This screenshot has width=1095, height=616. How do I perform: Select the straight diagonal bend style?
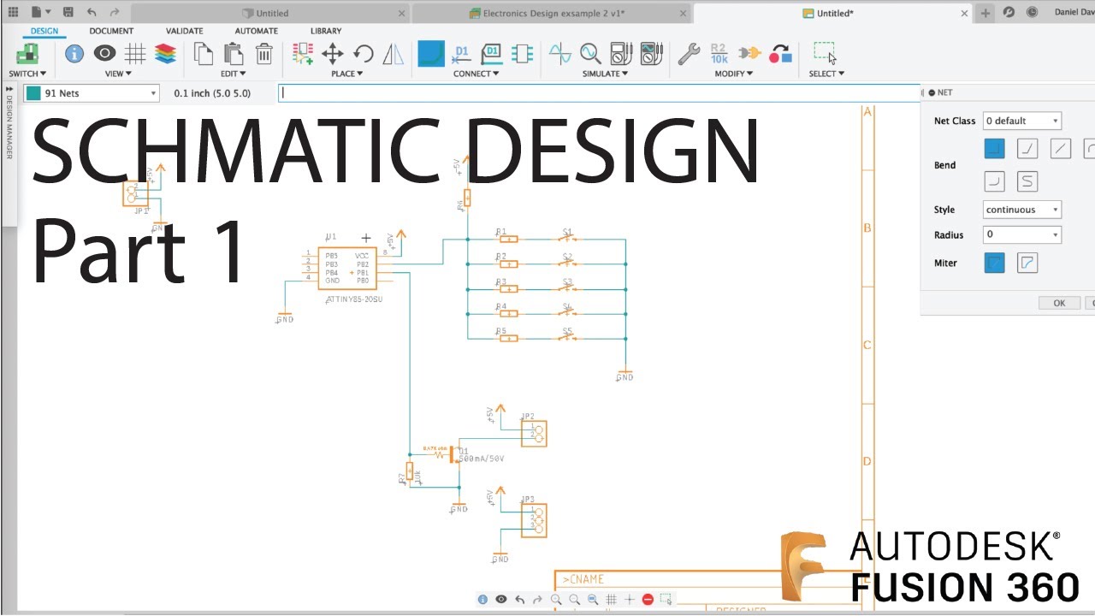click(x=1060, y=149)
